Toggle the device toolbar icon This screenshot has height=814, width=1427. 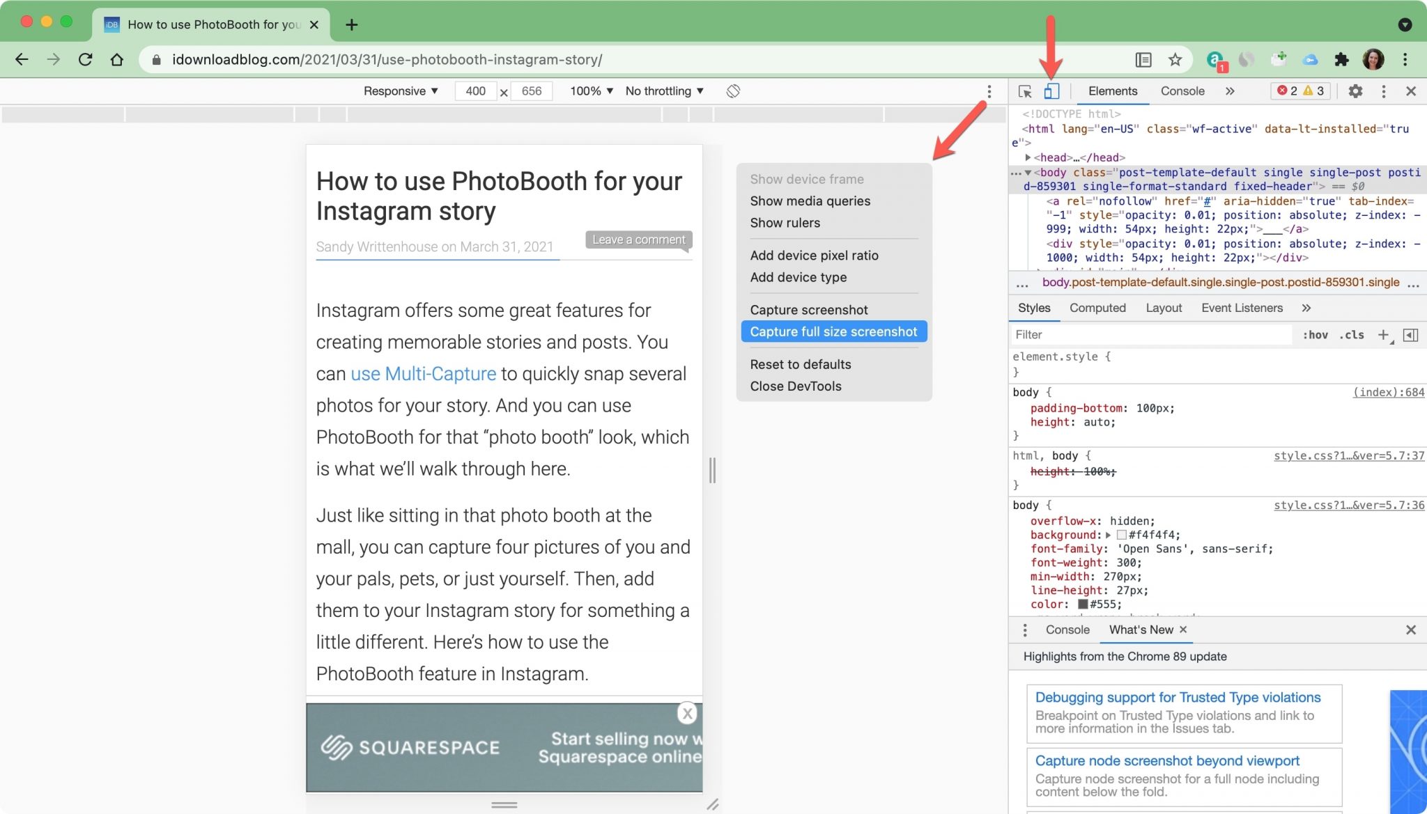point(1051,91)
